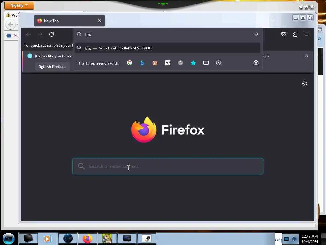Screen dimensions: 326x245
Task: Open the media player taskbar icon
Action: (48, 239)
